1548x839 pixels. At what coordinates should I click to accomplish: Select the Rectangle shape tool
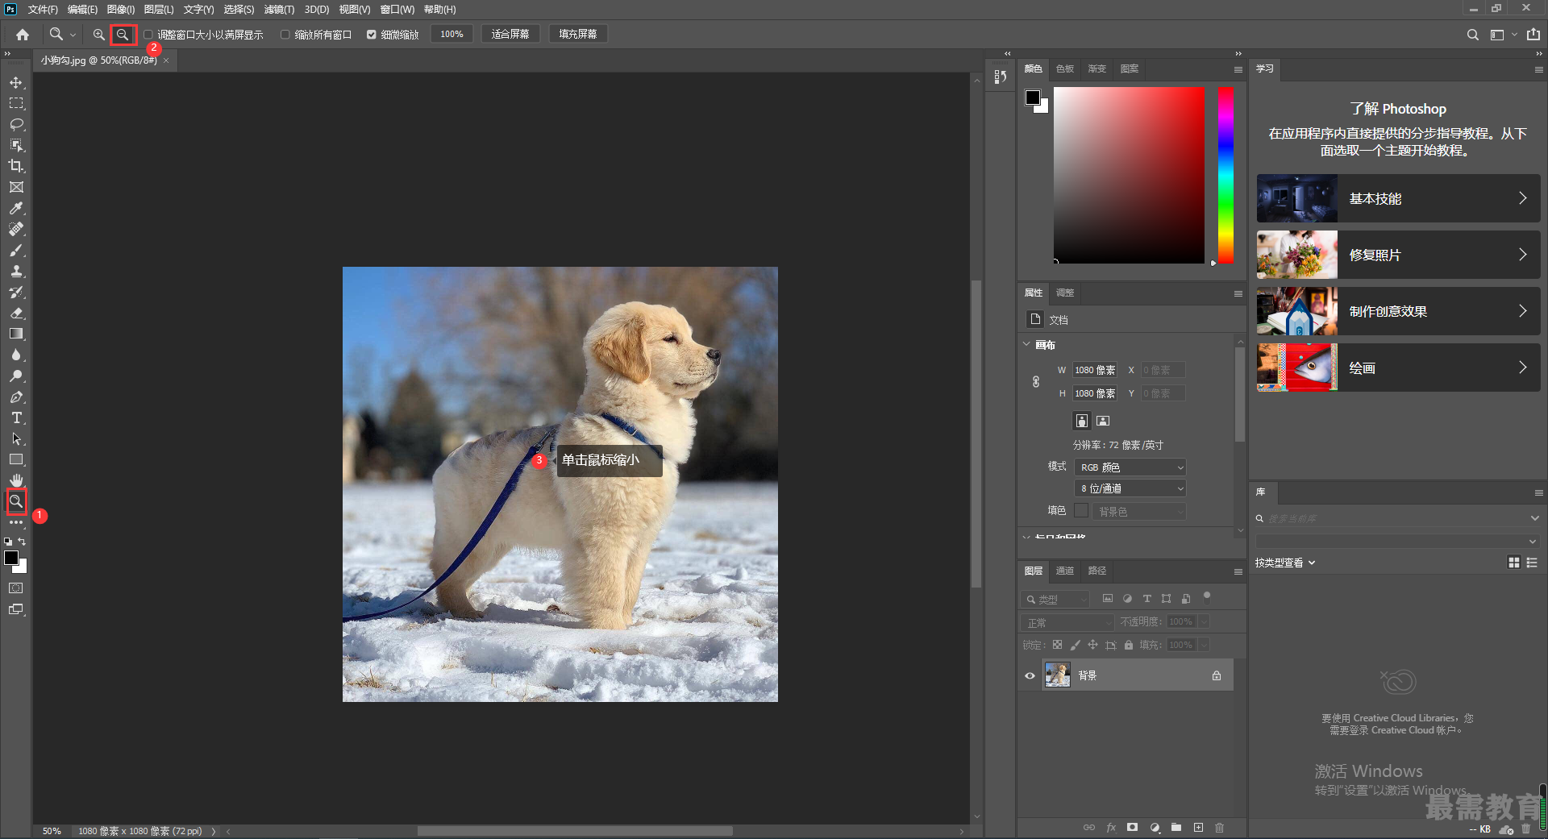click(16, 459)
